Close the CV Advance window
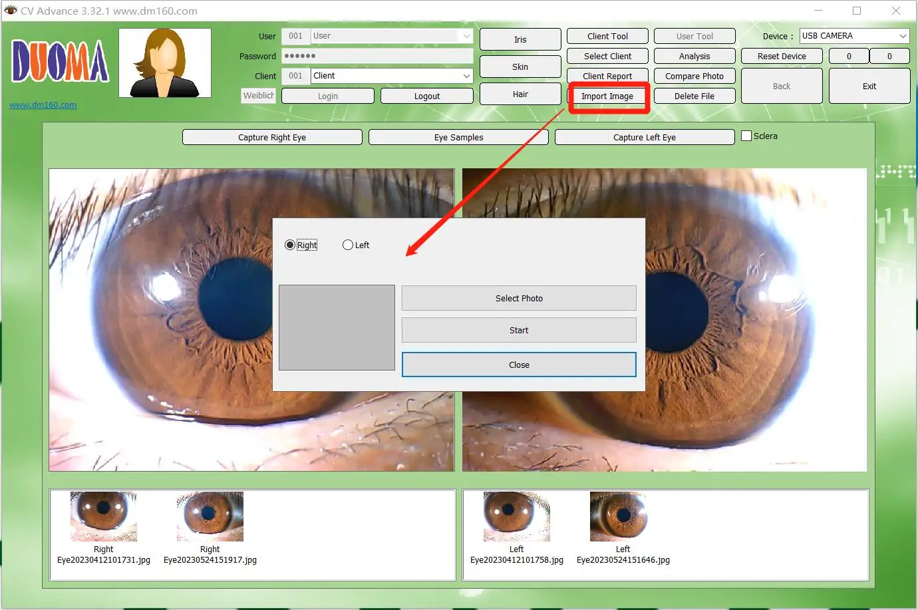This screenshot has width=918, height=610. click(x=896, y=11)
